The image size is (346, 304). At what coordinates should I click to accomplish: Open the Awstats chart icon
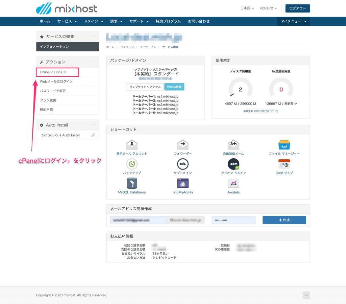tap(233, 183)
